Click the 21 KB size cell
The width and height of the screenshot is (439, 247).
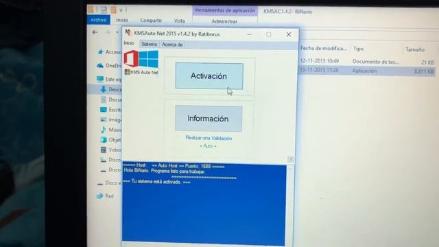coord(427,62)
